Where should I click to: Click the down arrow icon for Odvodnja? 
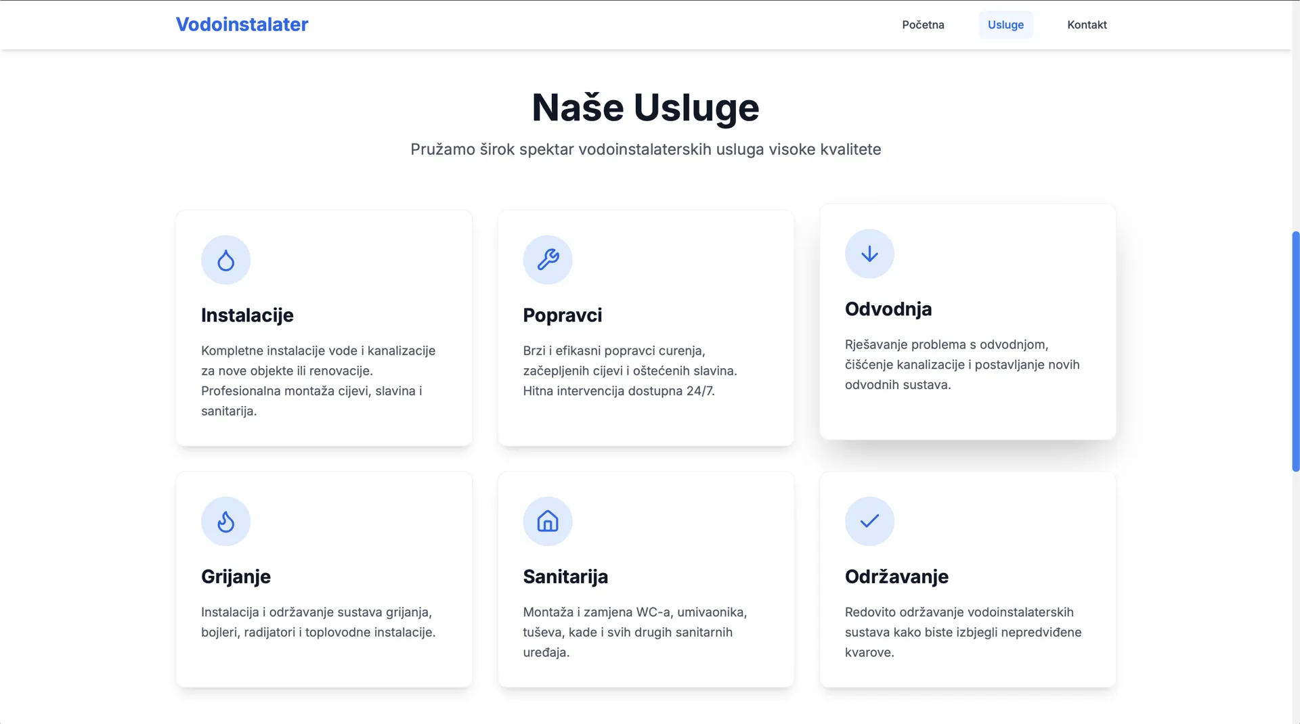869,254
